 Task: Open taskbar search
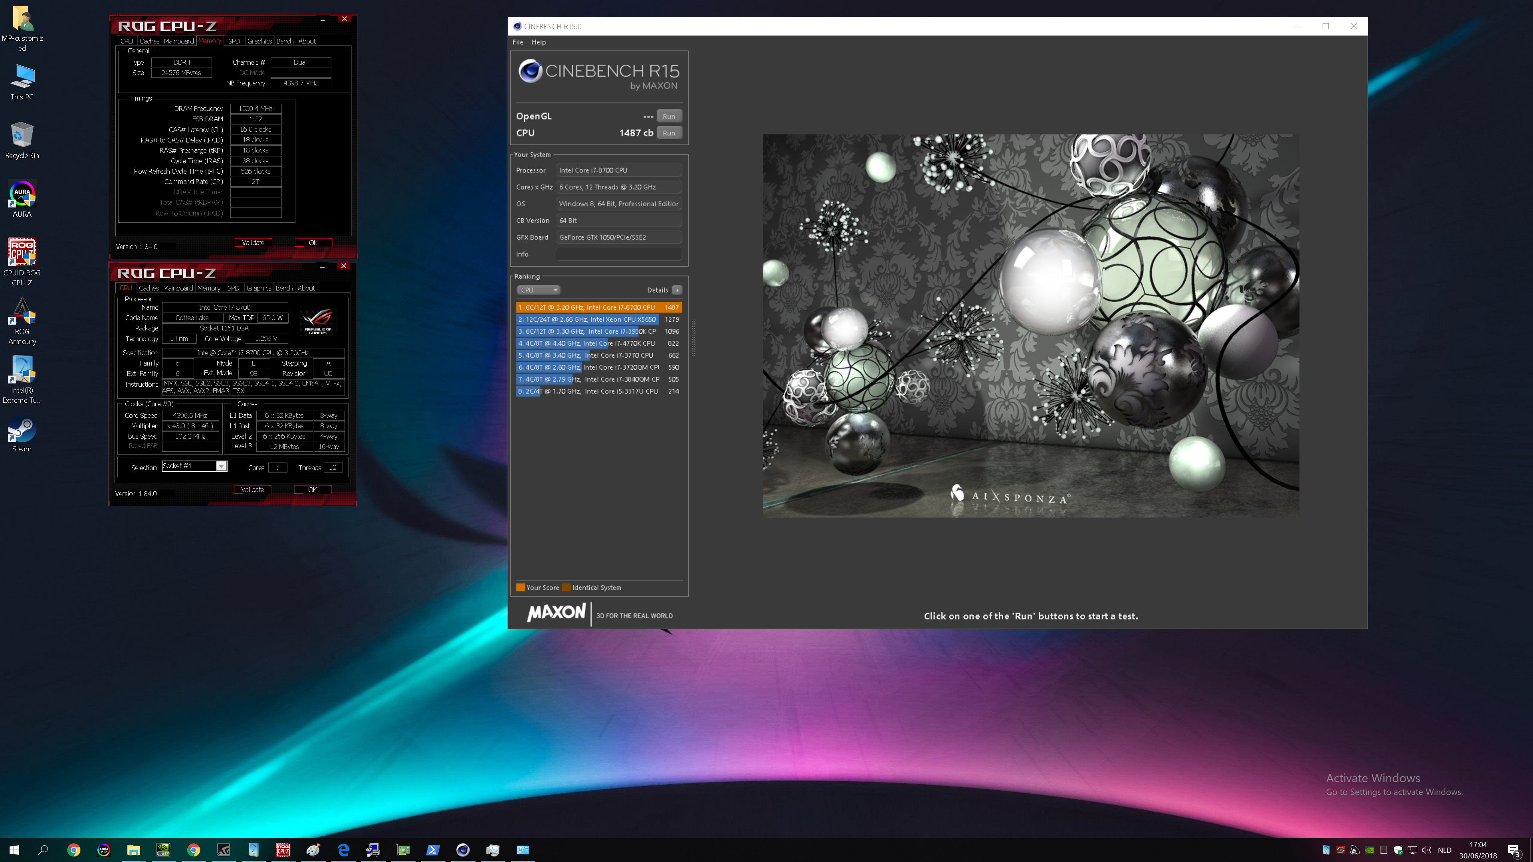(x=44, y=850)
